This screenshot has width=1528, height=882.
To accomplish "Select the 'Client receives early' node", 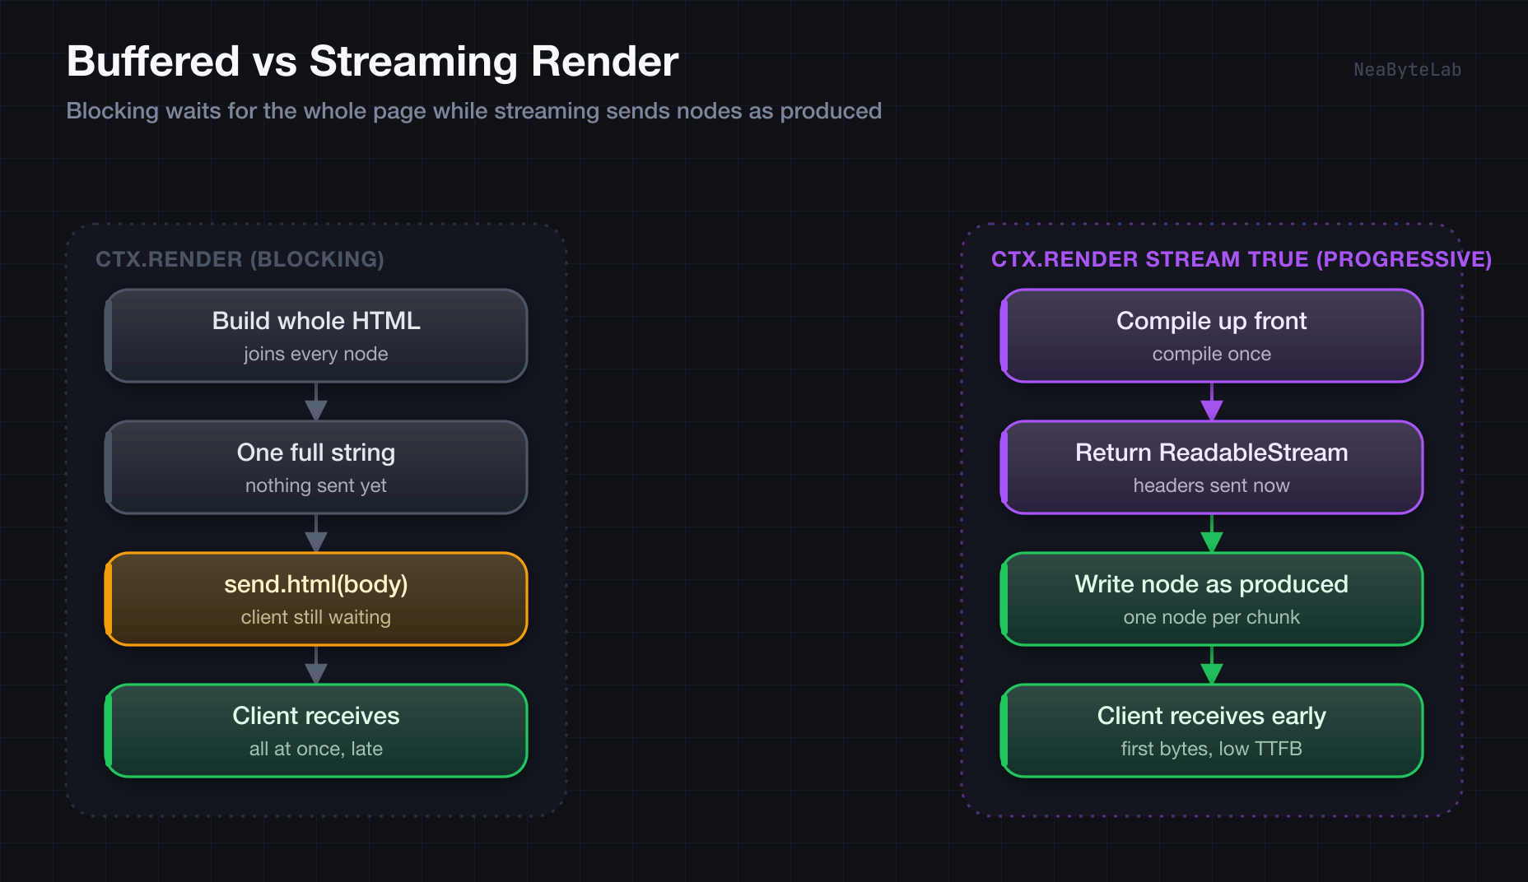I will coord(1212,731).
